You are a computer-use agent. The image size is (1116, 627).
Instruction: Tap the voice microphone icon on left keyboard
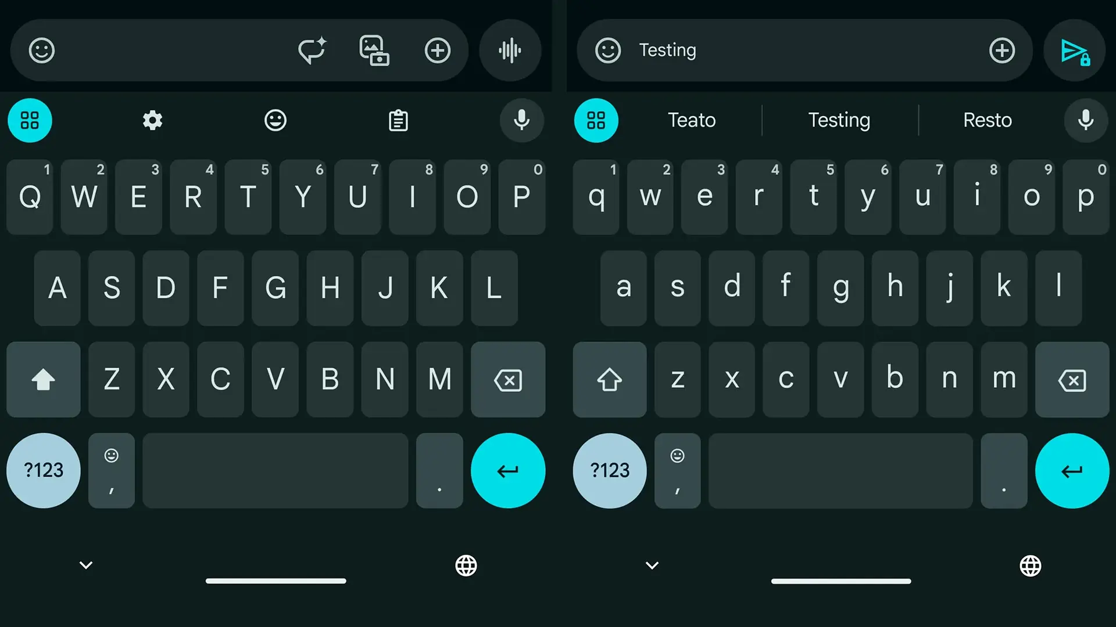521,120
